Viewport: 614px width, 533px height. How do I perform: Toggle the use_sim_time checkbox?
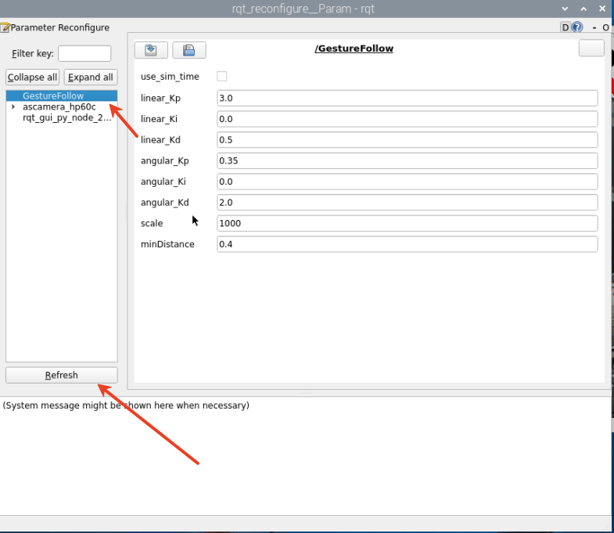[222, 77]
